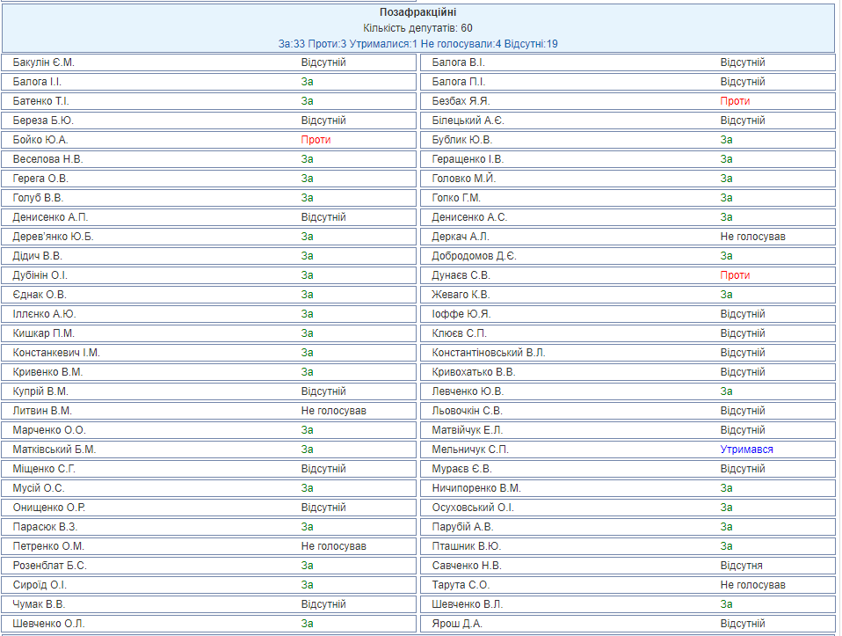842x636 pixels.
Task: Select deputy Константіновський В.Л.
Action: click(x=489, y=353)
